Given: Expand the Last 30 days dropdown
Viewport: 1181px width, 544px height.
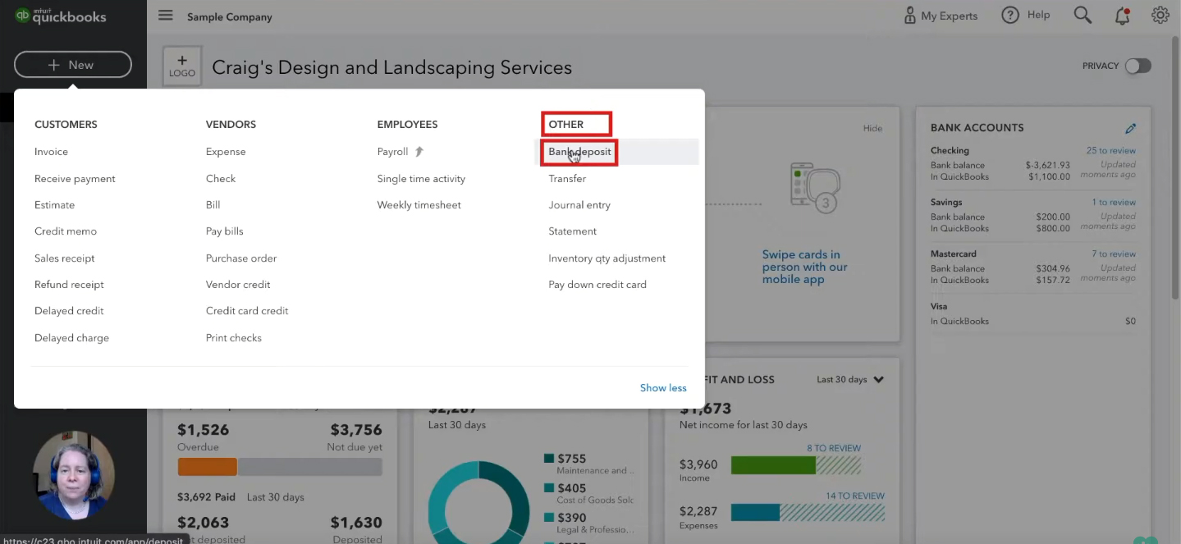Looking at the screenshot, I should tap(850, 380).
